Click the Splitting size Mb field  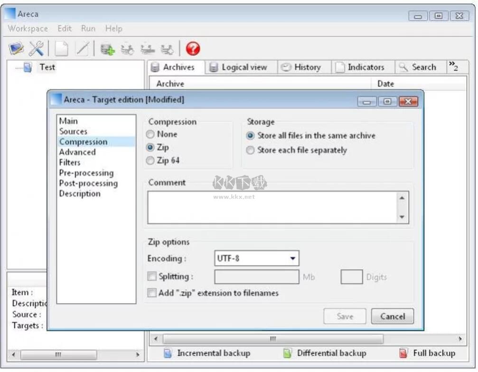coord(257,277)
